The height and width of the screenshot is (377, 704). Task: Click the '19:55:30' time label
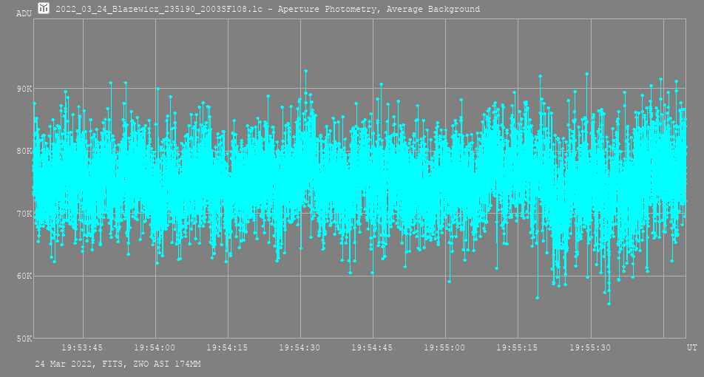pos(590,348)
